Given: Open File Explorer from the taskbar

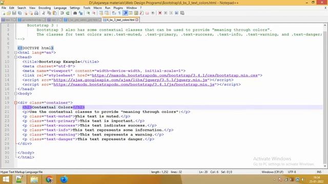Looking at the screenshot, I should coord(34,179).
